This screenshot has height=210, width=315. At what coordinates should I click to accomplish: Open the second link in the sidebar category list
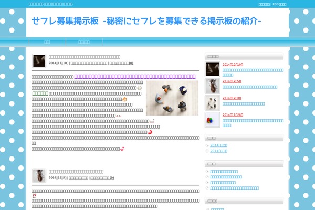click(x=226, y=177)
